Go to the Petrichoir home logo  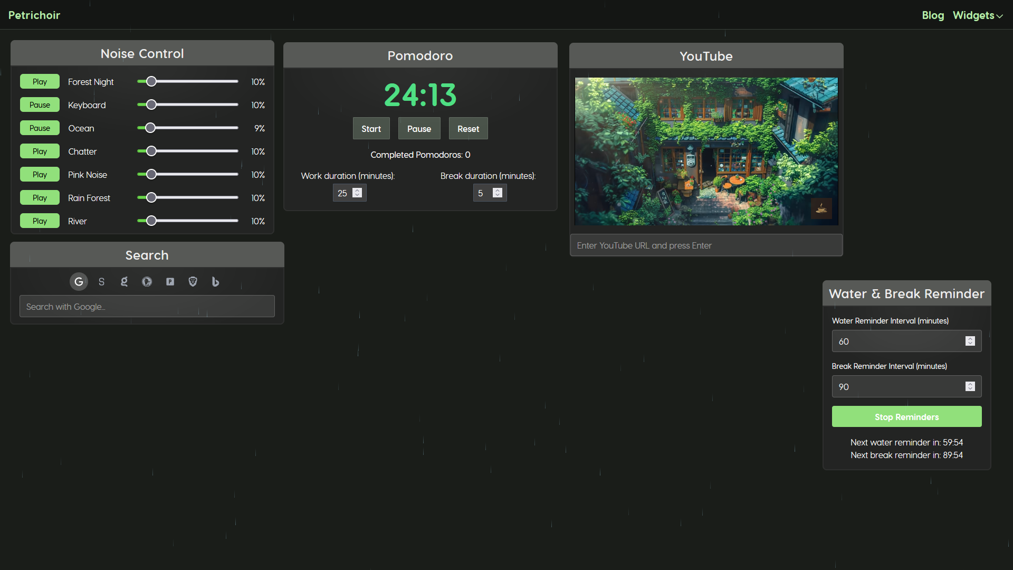click(x=34, y=15)
